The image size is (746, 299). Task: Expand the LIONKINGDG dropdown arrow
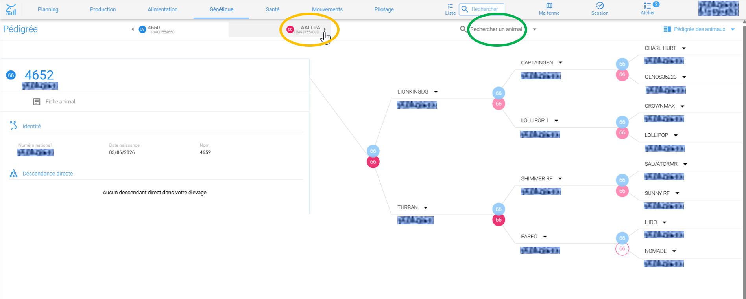(436, 92)
